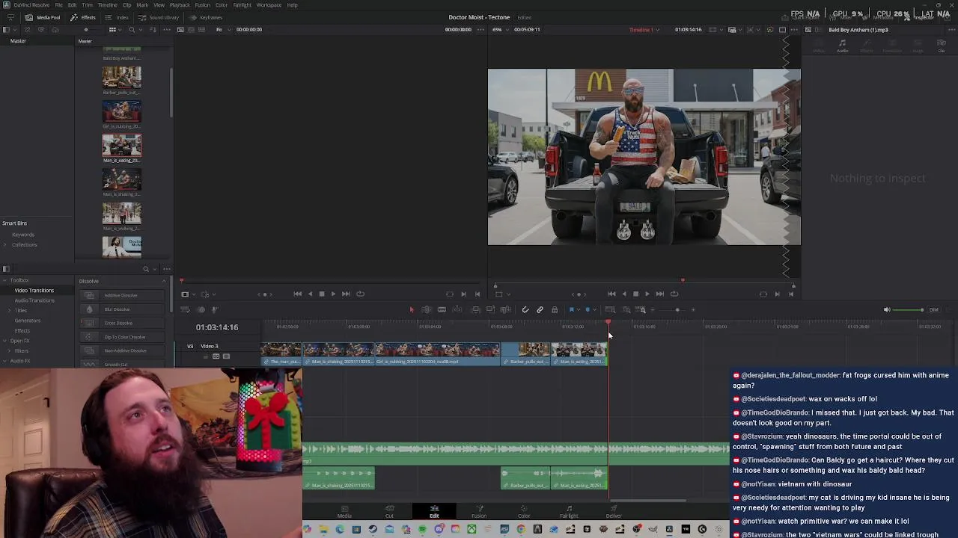The image size is (958, 538).
Task: Open the Index panel
Action: point(118,17)
